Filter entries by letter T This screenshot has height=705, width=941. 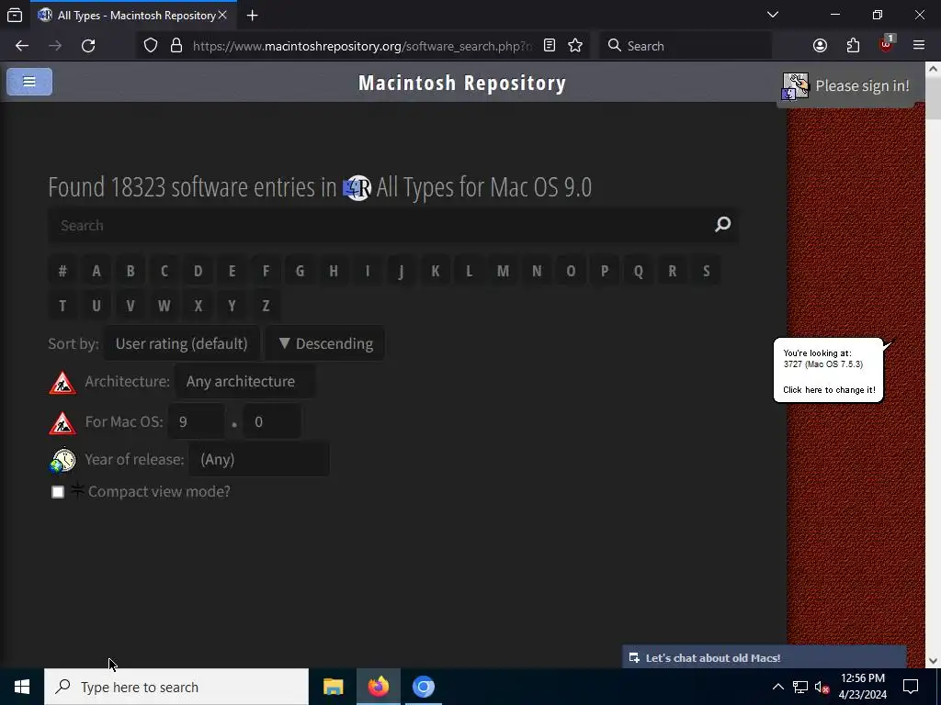point(62,306)
